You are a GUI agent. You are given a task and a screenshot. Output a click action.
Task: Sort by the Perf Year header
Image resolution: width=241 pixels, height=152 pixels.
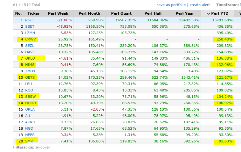click(x=185, y=13)
